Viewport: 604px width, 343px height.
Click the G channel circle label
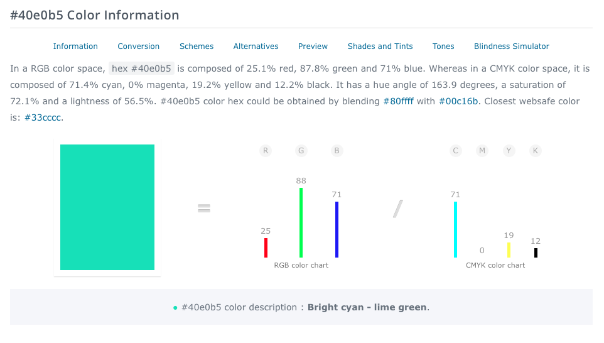(x=301, y=151)
